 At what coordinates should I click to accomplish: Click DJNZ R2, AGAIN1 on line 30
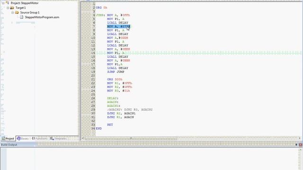pyautogui.click(x=121, y=113)
